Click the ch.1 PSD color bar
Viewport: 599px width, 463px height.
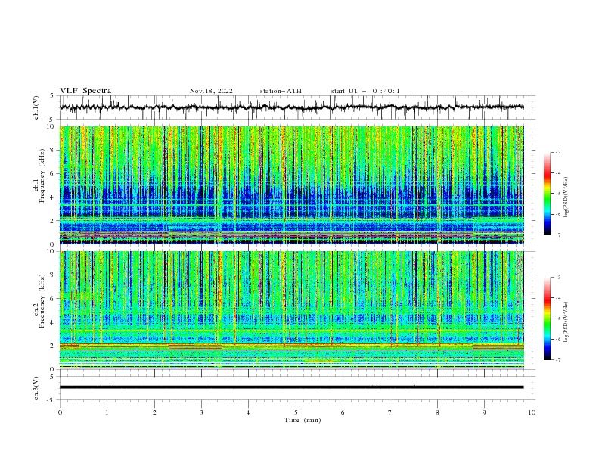click(547, 194)
